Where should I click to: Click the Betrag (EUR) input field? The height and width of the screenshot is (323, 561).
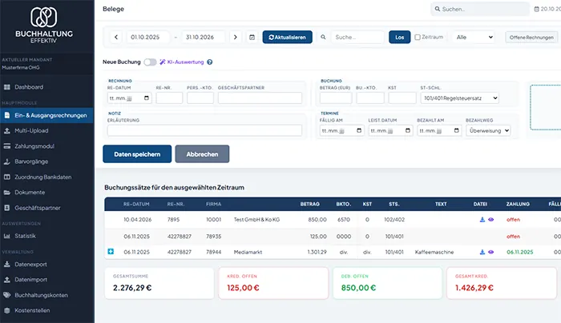336,98
